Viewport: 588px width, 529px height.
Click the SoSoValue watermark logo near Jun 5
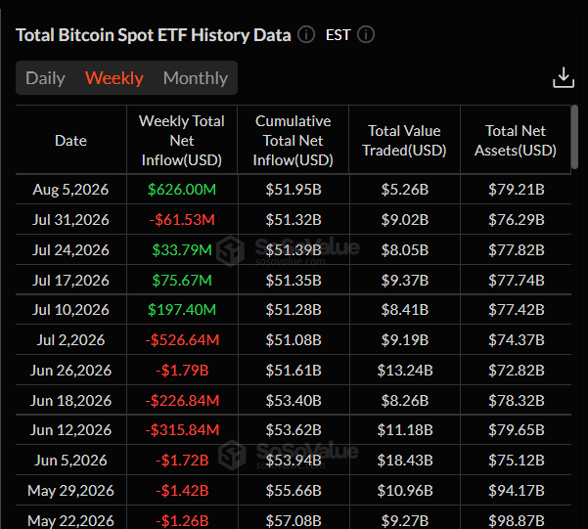[x=232, y=455]
